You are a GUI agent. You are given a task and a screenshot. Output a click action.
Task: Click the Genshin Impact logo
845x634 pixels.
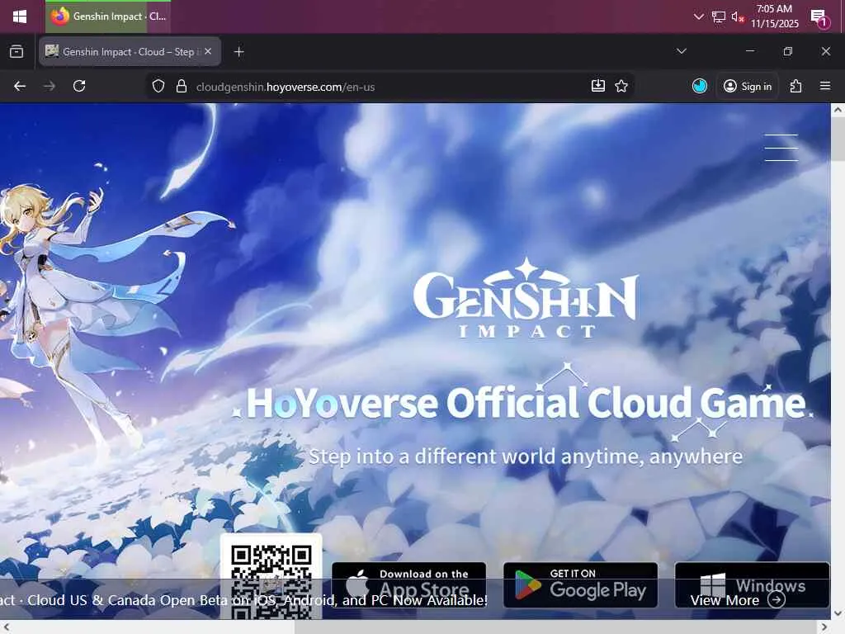(x=526, y=299)
